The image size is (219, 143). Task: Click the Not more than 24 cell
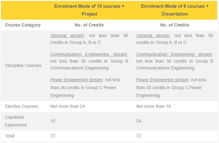tap(68, 106)
